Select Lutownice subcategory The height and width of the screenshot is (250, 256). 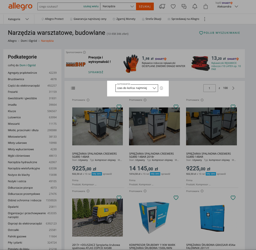[x=14, y=117]
